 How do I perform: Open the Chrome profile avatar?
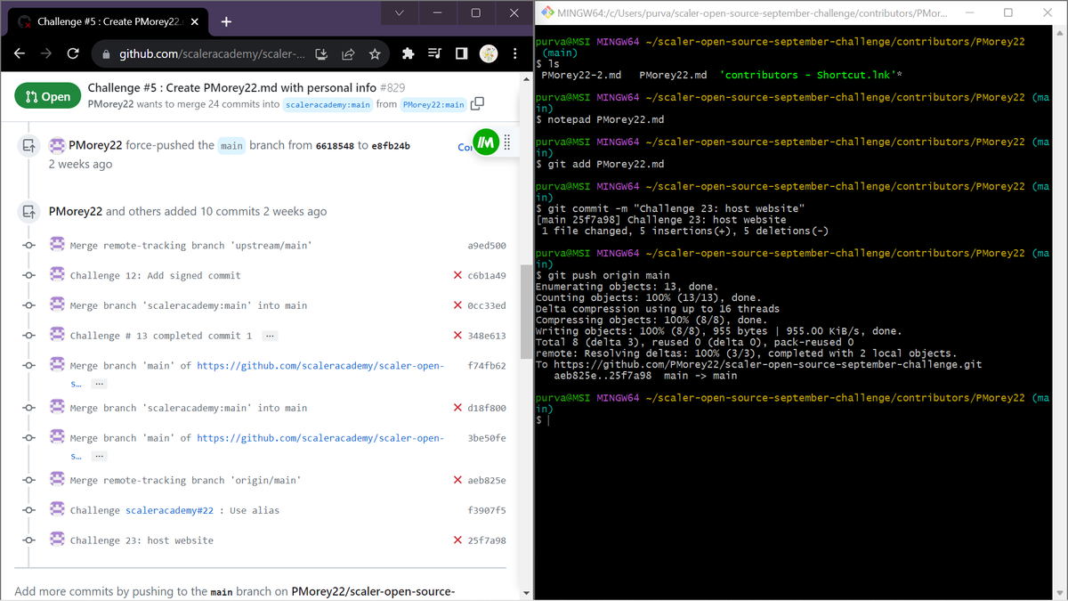pyautogui.click(x=488, y=54)
